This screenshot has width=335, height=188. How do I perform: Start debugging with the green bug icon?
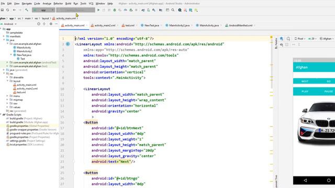pos(115,10)
